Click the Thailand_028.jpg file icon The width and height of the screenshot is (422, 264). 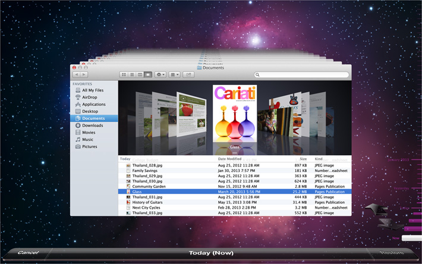click(x=128, y=165)
